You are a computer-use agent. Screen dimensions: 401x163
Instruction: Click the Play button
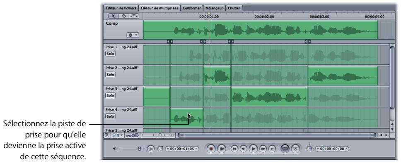(253, 149)
